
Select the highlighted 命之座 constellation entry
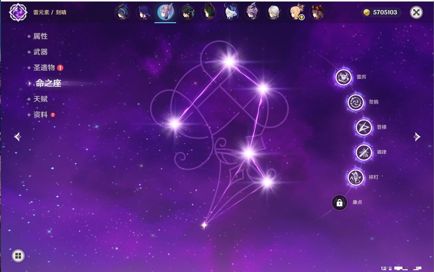tap(48, 83)
